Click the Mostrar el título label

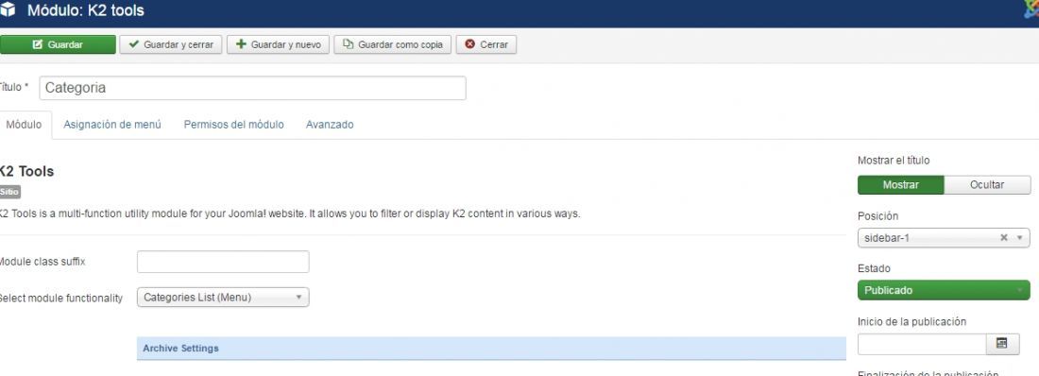(x=894, y=161)
